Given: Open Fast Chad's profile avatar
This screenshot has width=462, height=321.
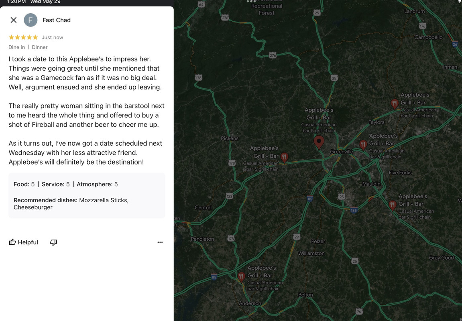Looking at the screenshot, I should click(31, 20).
